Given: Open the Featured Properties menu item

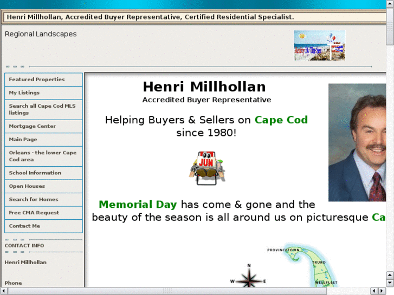Looking at the screenshot, I should [43, 80].
